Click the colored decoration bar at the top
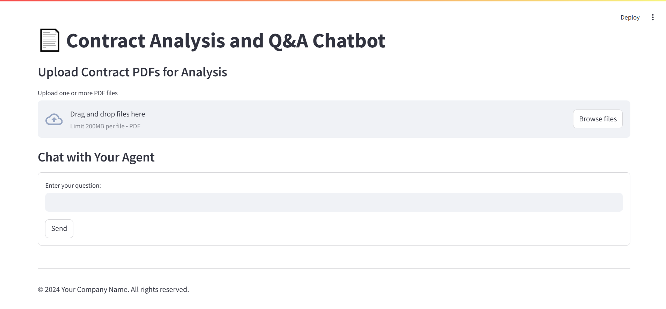666x309 pixels. point(333,1)
